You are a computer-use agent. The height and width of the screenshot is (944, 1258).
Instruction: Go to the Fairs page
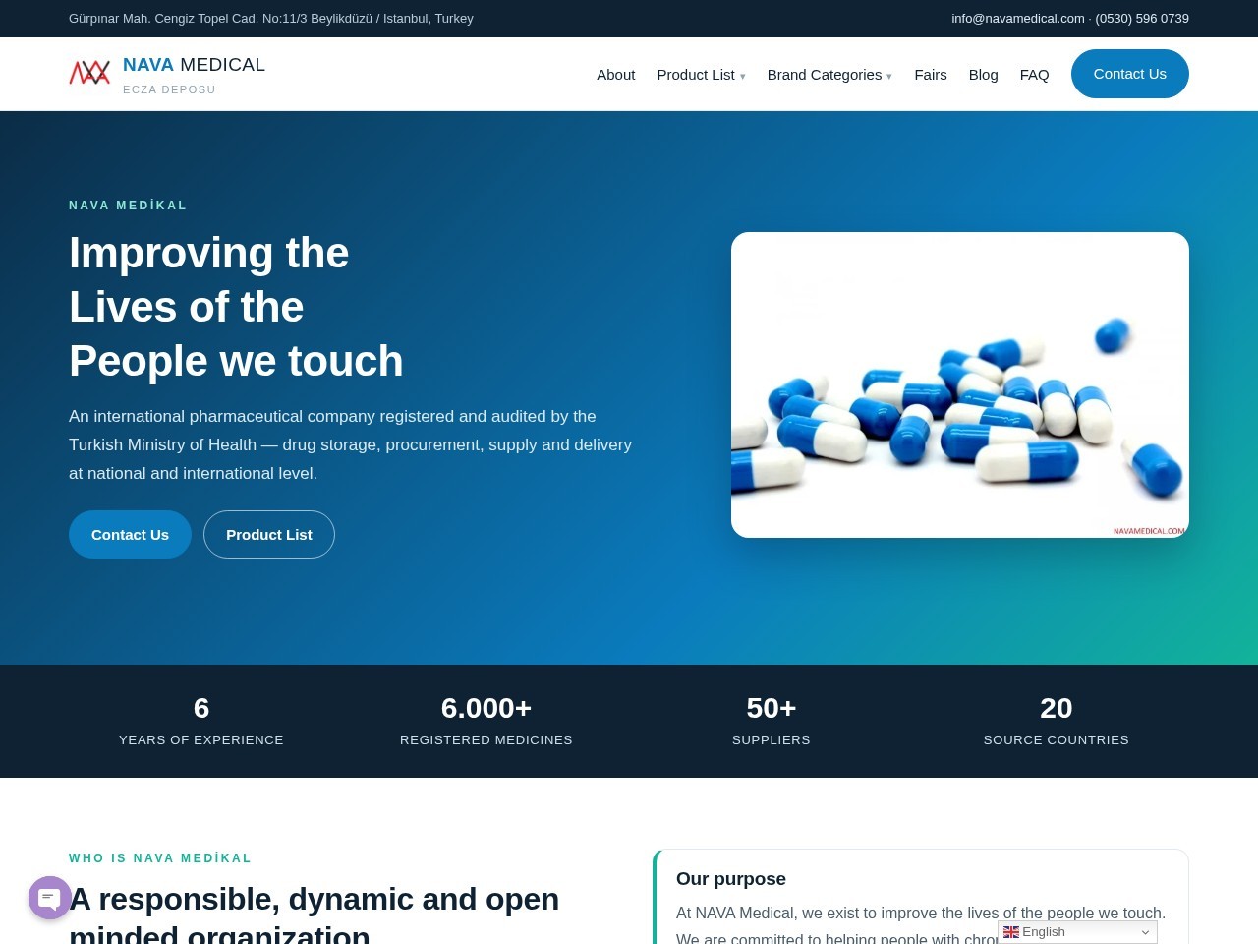(x=931, y=75)
